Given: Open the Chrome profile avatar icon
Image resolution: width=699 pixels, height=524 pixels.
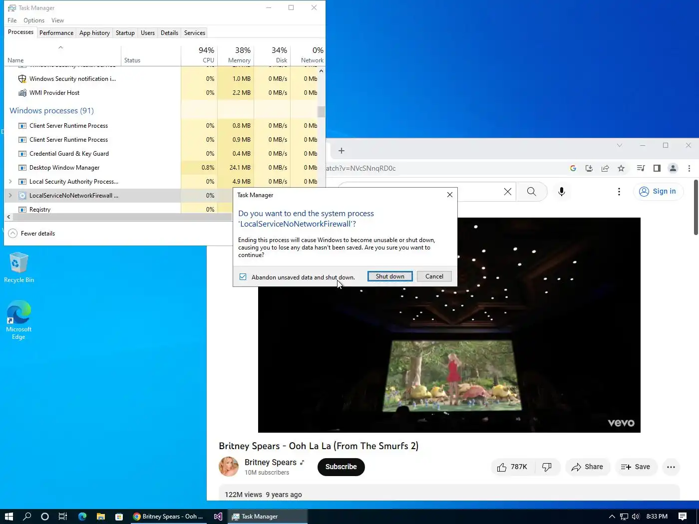Looking at the screenshot, I should pyautogui.click(x=673, y=168).
